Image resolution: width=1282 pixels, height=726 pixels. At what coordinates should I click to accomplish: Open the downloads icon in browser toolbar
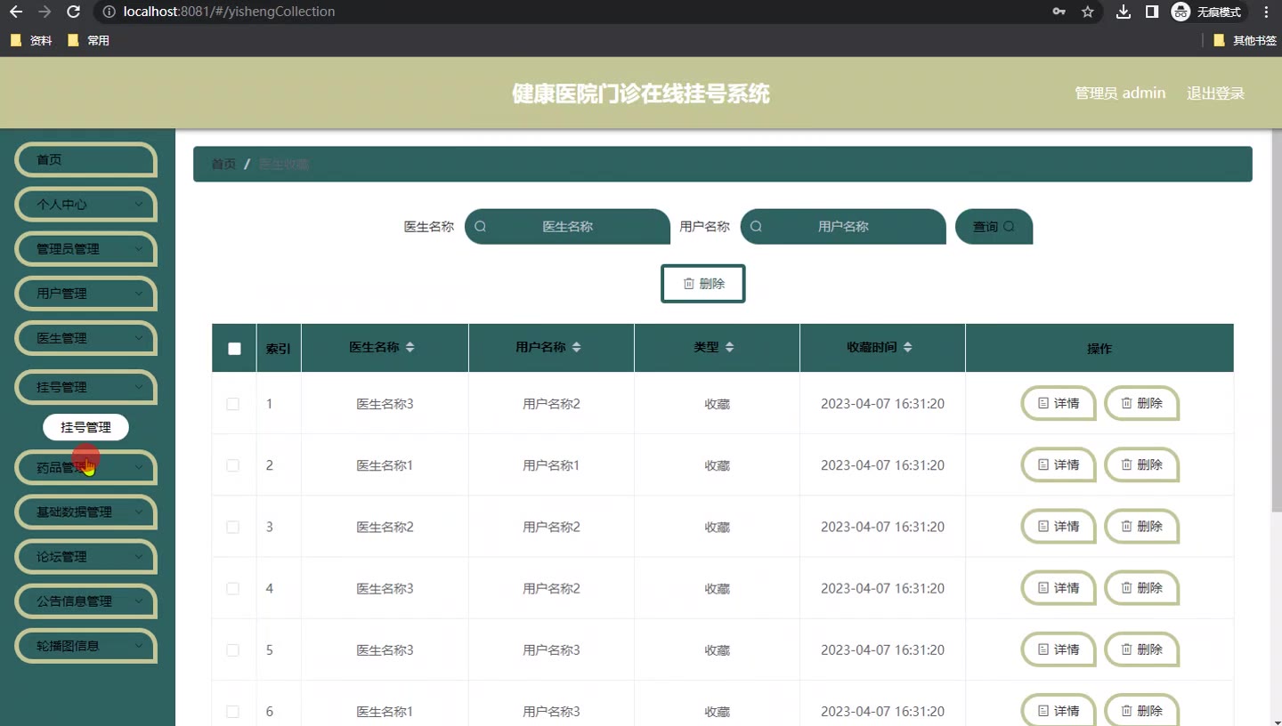coord(1124,12)
